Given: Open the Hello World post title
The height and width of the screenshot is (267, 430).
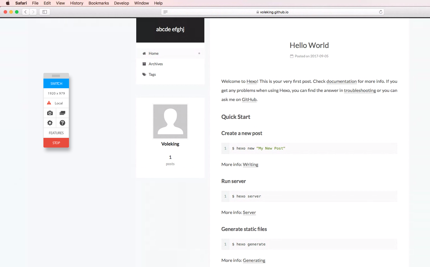Looking at the screenshot, I should coord(309,45).
